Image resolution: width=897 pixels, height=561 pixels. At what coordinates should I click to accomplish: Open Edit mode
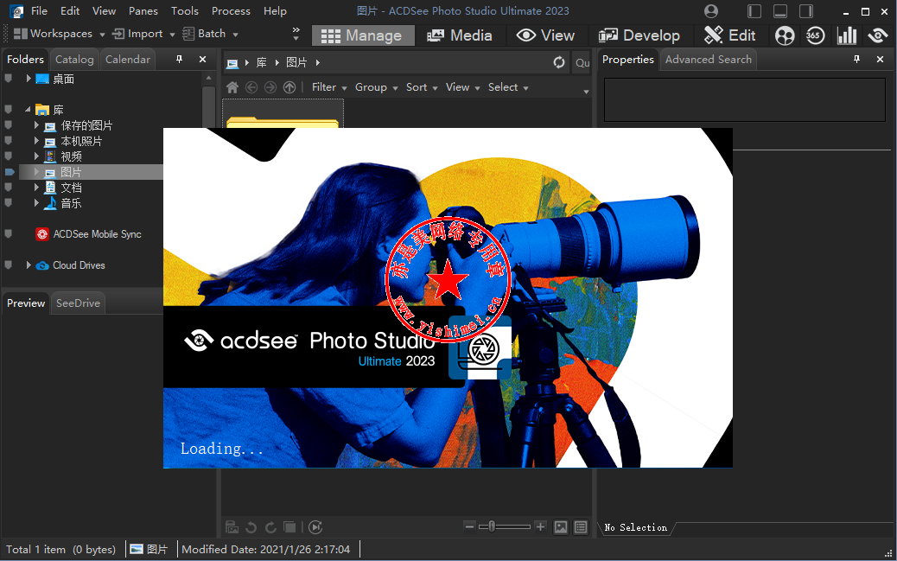(730, 35)
